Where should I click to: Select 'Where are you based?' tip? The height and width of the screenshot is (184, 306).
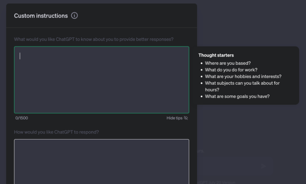pos(228,63)
